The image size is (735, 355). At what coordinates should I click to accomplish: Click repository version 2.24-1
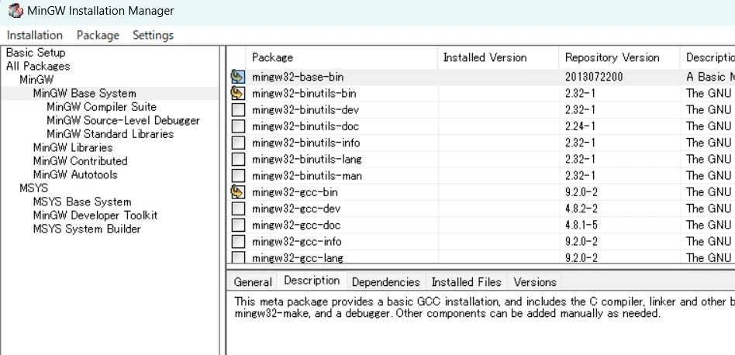click(580, 126)
